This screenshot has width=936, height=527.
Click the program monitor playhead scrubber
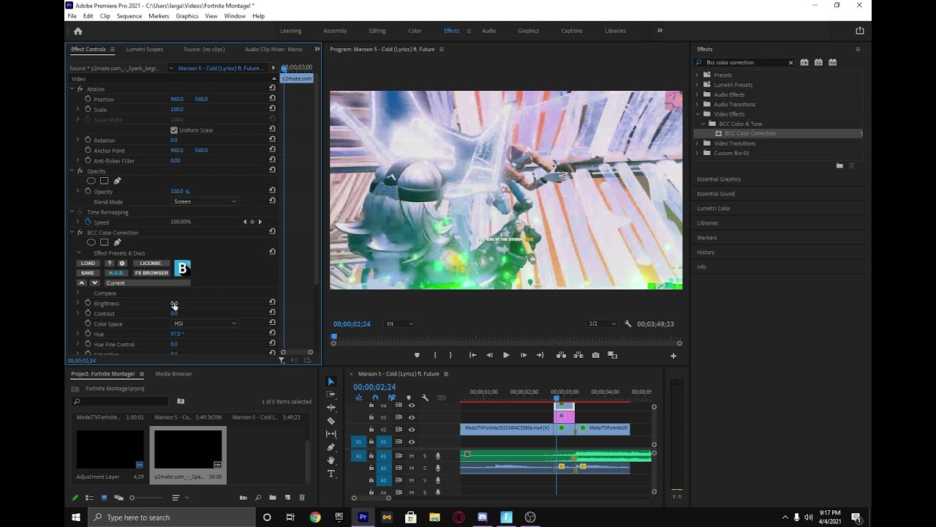point(334,338)
